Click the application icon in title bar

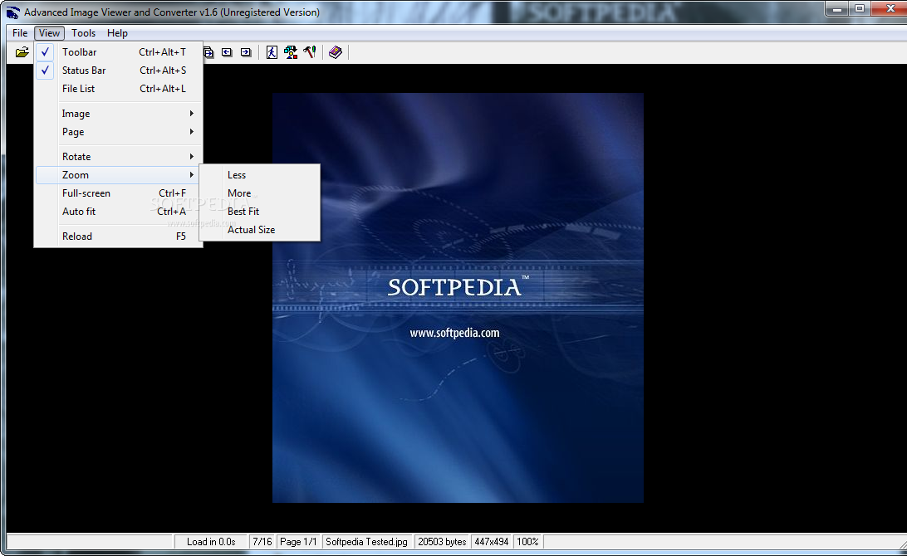pos(12,12)
